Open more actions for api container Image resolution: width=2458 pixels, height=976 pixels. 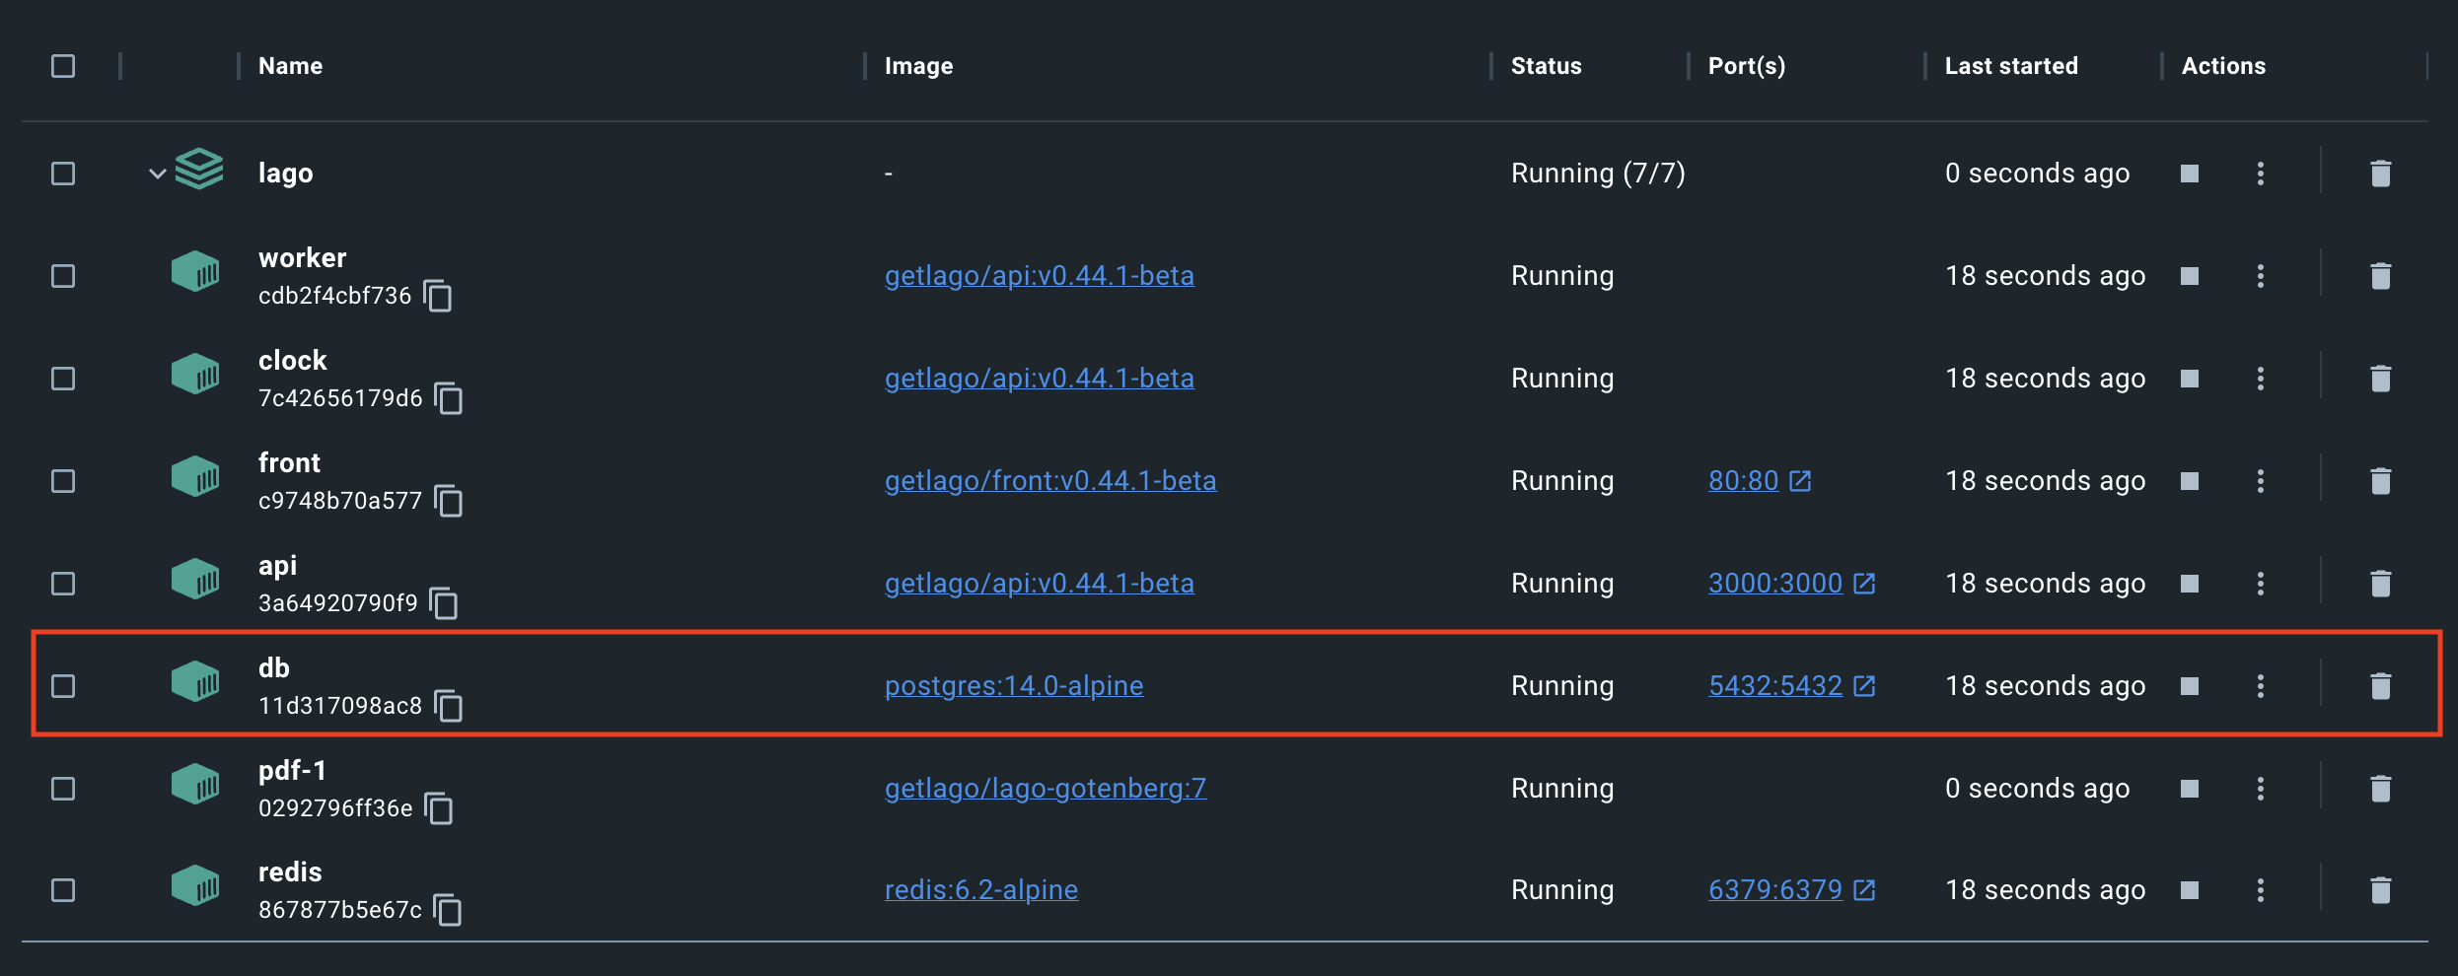[x=2260, y=584]
